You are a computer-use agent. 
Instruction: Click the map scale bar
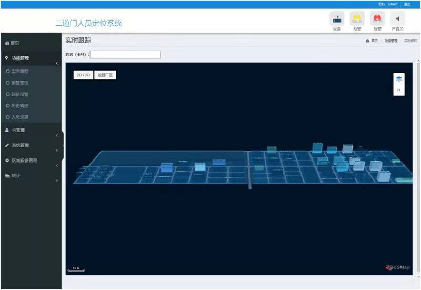tap(76, 269)
